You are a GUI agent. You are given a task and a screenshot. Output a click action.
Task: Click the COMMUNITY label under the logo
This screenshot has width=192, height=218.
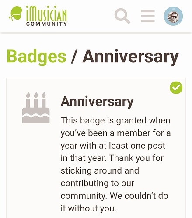click(46, 24)
